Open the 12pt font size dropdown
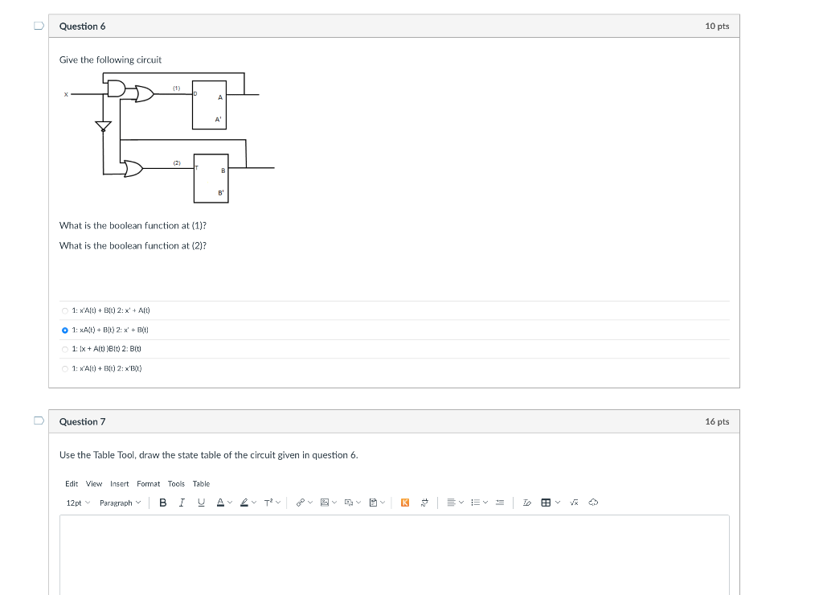The height and width of the screenshot is (595, 823). 76,503
